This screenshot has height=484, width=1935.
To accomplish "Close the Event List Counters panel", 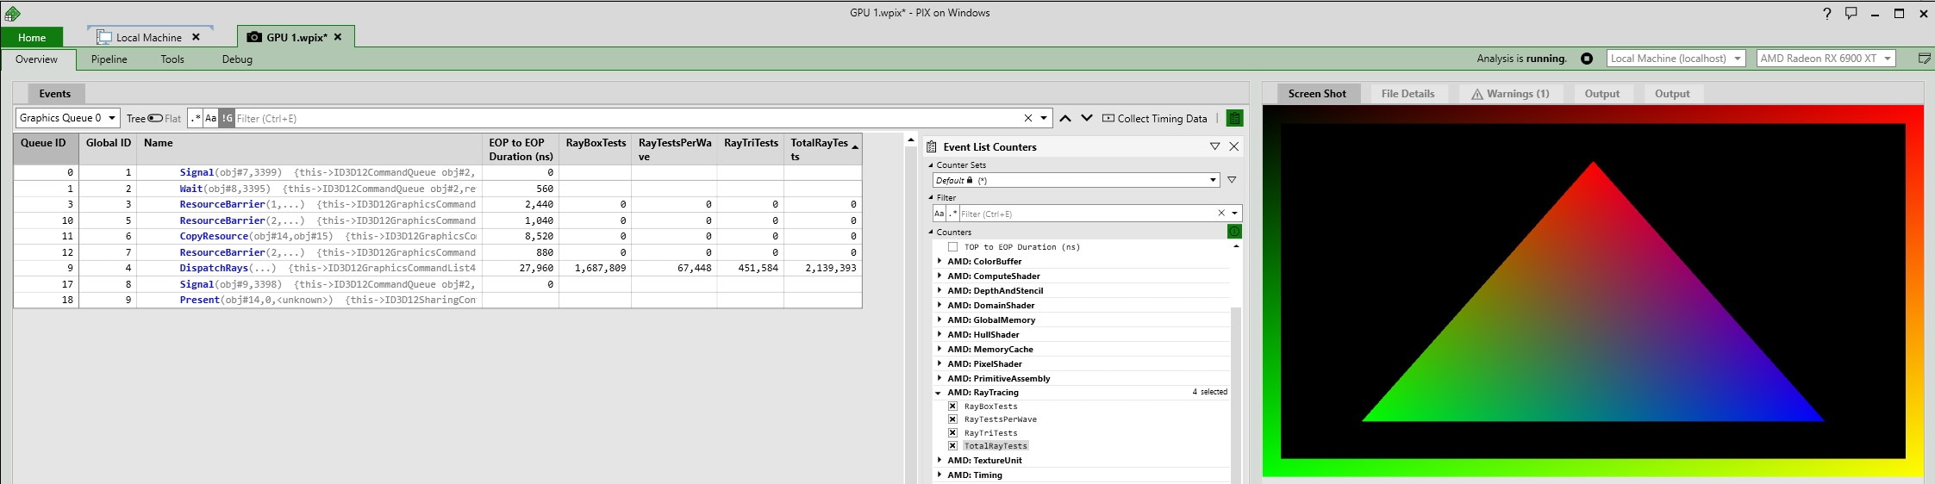I will (1233, 146).
